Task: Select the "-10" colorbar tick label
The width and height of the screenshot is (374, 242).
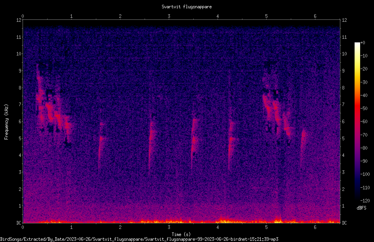Action: [x=364, y=56]
